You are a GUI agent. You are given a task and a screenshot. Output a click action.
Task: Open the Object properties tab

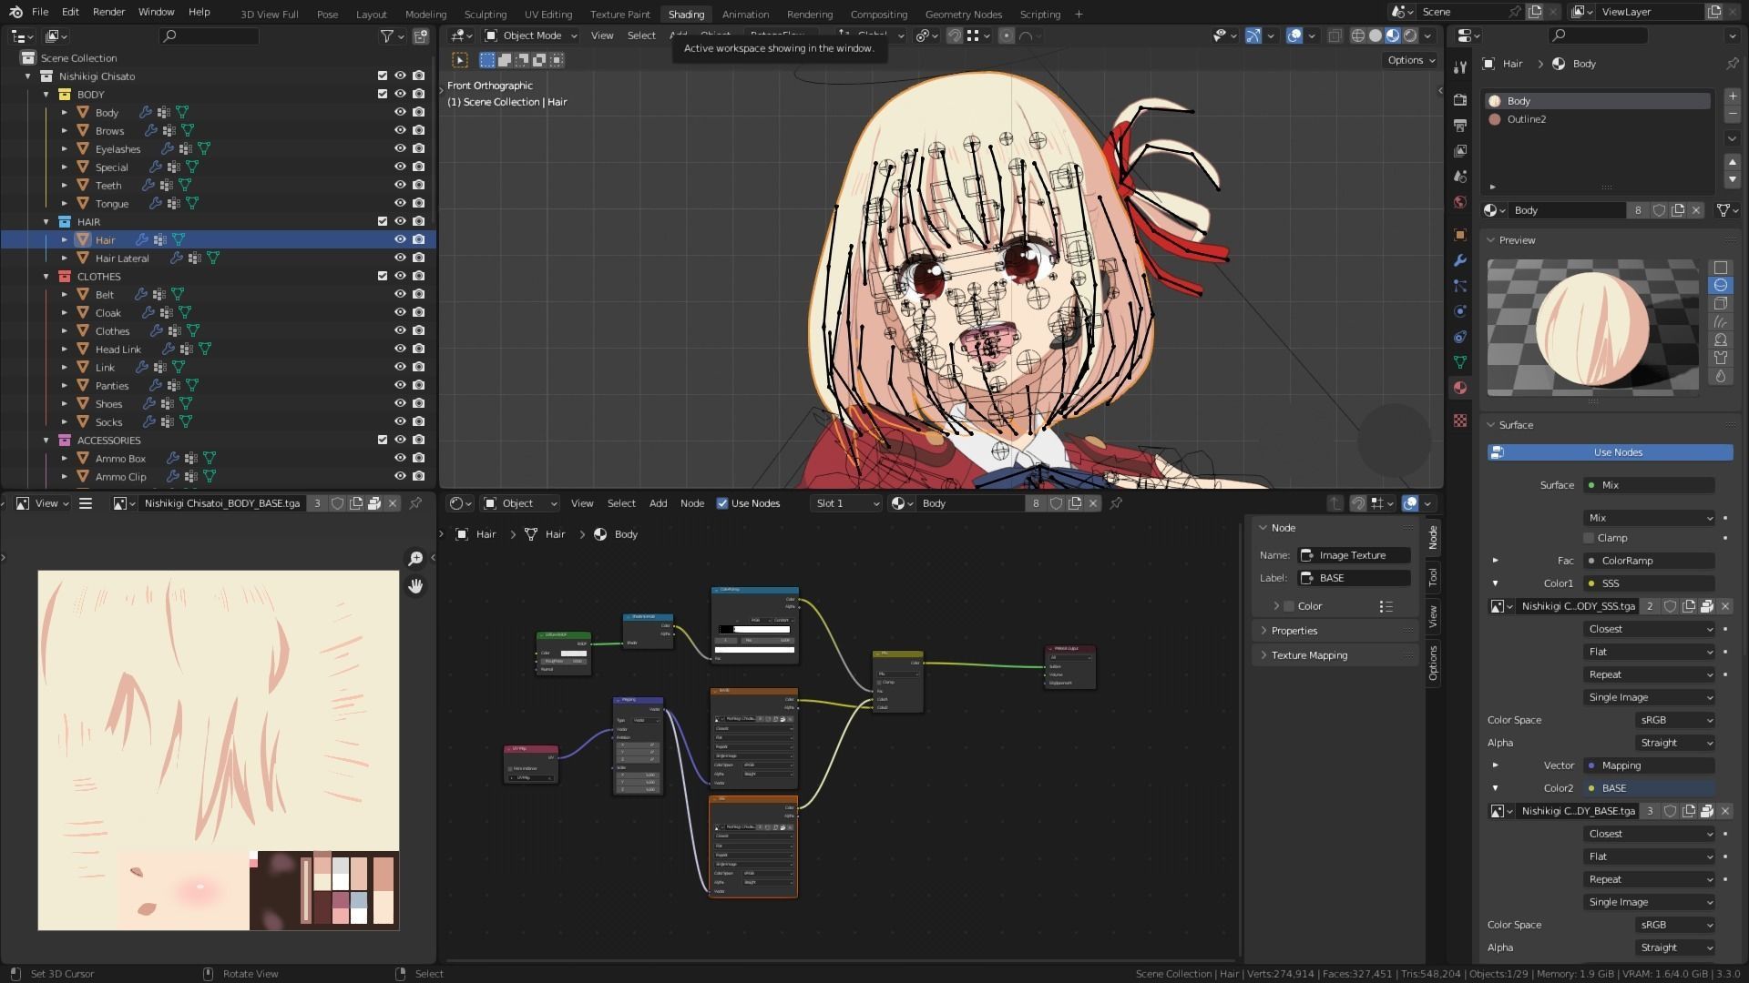click(1460, 235)
